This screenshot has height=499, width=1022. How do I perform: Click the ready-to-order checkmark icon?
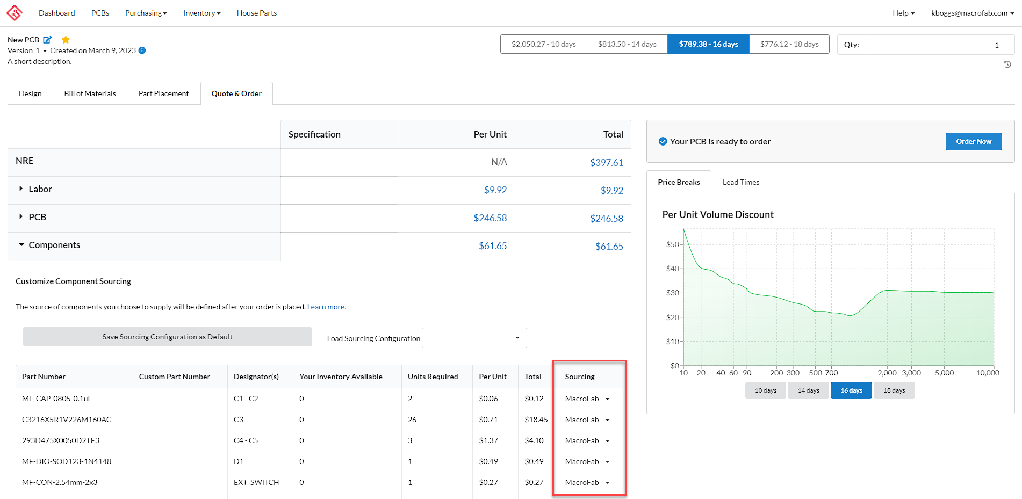click(663, 141)
